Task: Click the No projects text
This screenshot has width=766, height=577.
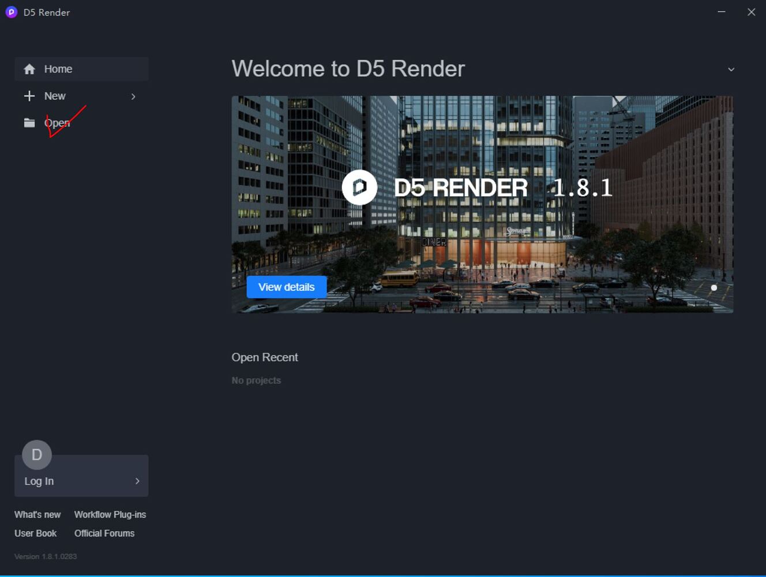Action: coord(256,380)
